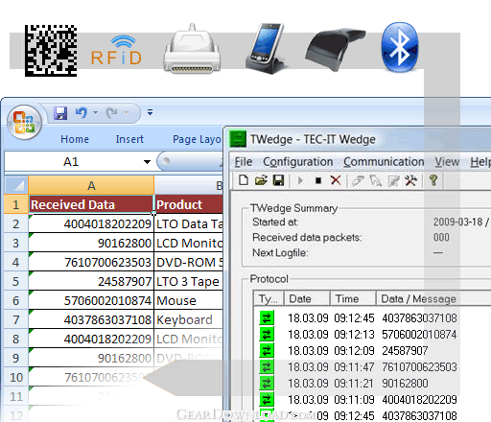
Task: Click the green transfer icon beside 24587907
Action: click(x=267, y=351)
